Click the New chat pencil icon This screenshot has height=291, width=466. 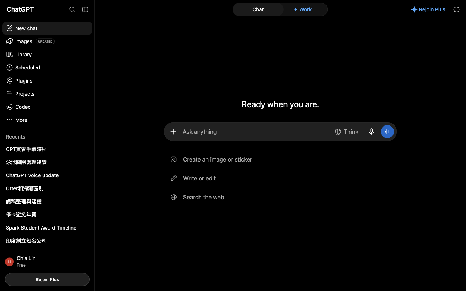[9, 28]
